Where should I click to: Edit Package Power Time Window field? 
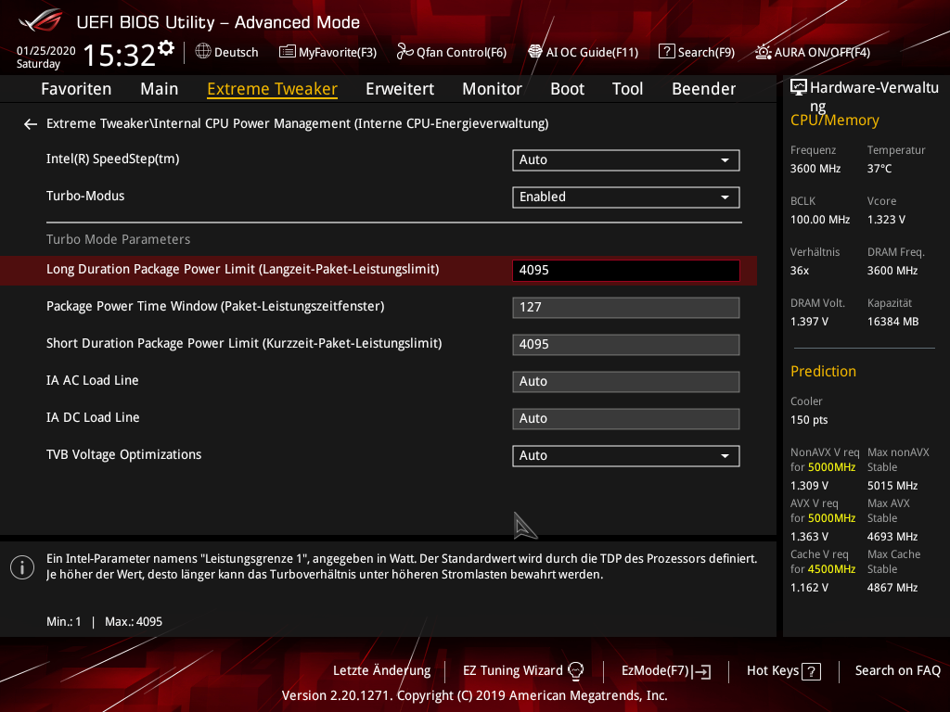coord(626,308)
